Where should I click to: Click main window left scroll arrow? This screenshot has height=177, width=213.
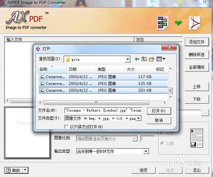coord(7,101)
